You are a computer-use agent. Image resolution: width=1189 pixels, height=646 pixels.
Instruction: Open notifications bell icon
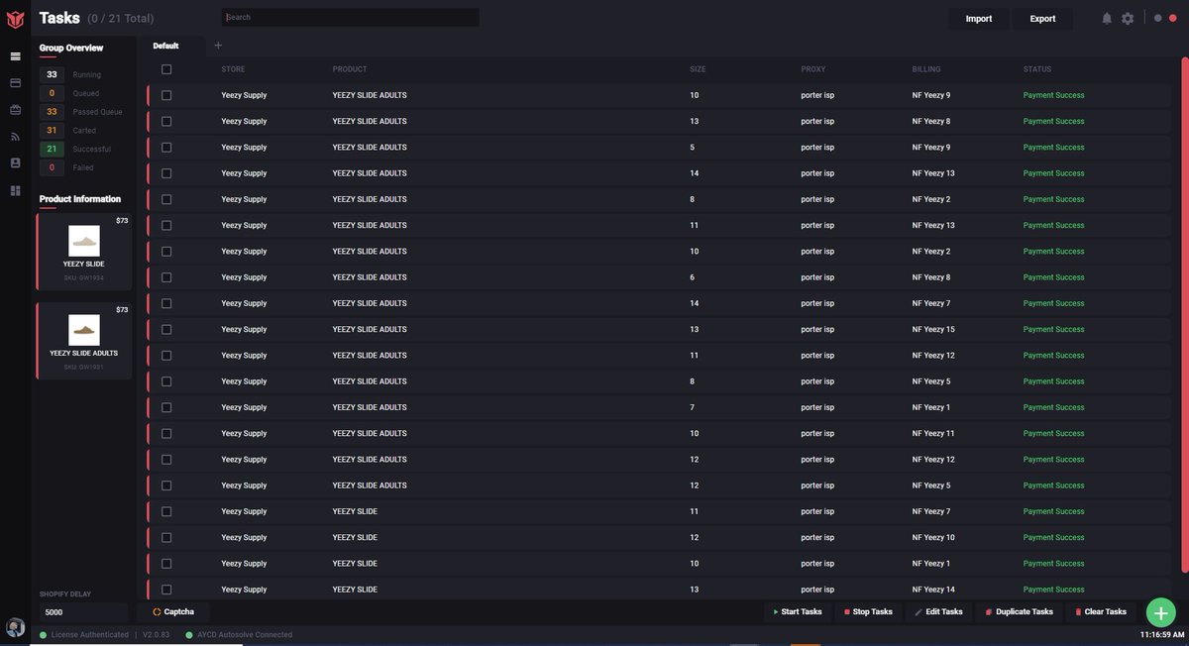(x=1107, y=19)
